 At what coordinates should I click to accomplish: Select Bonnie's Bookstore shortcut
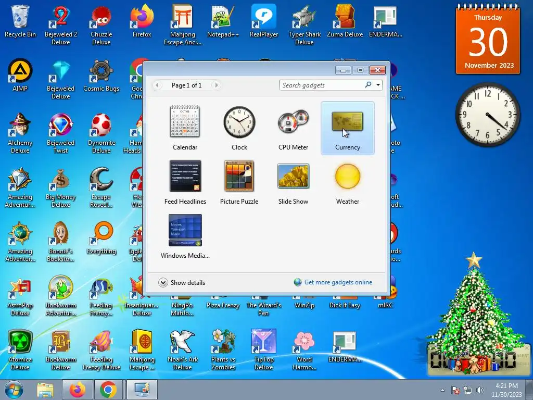coord(61,242)
